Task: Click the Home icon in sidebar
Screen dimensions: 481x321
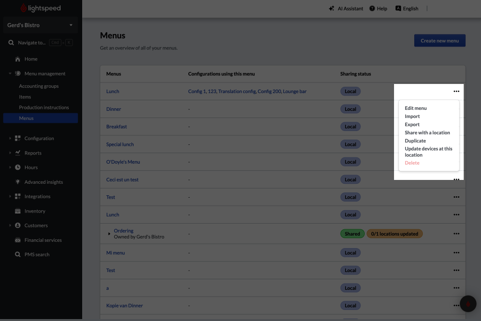Action: tap(18, 59)
